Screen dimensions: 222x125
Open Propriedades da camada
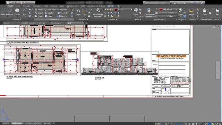98,13
